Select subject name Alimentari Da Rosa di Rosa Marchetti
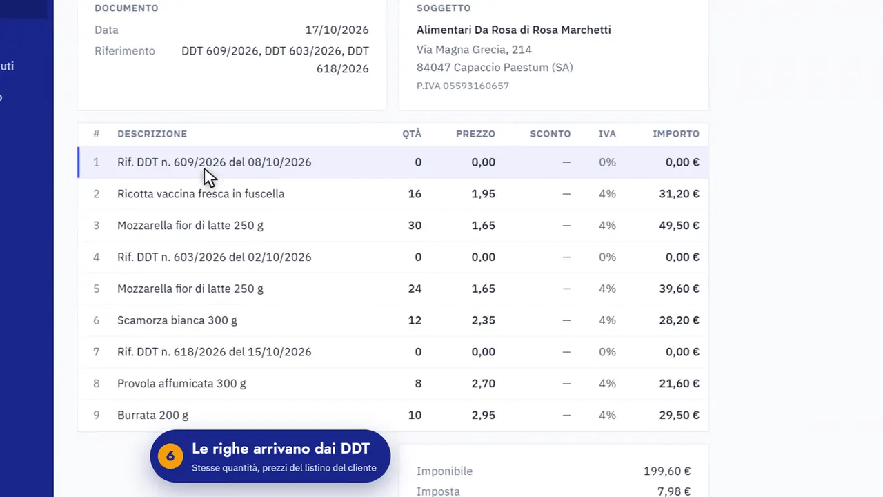883x497 pixels. tap(513, 30)
